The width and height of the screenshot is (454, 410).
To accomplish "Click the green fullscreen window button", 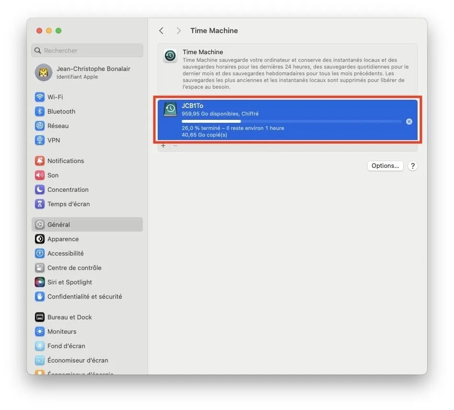I will pos(58,31).
